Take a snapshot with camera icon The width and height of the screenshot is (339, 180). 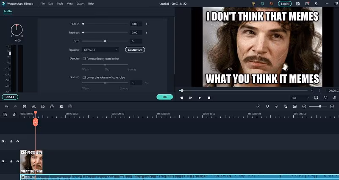tap(325, 98)
